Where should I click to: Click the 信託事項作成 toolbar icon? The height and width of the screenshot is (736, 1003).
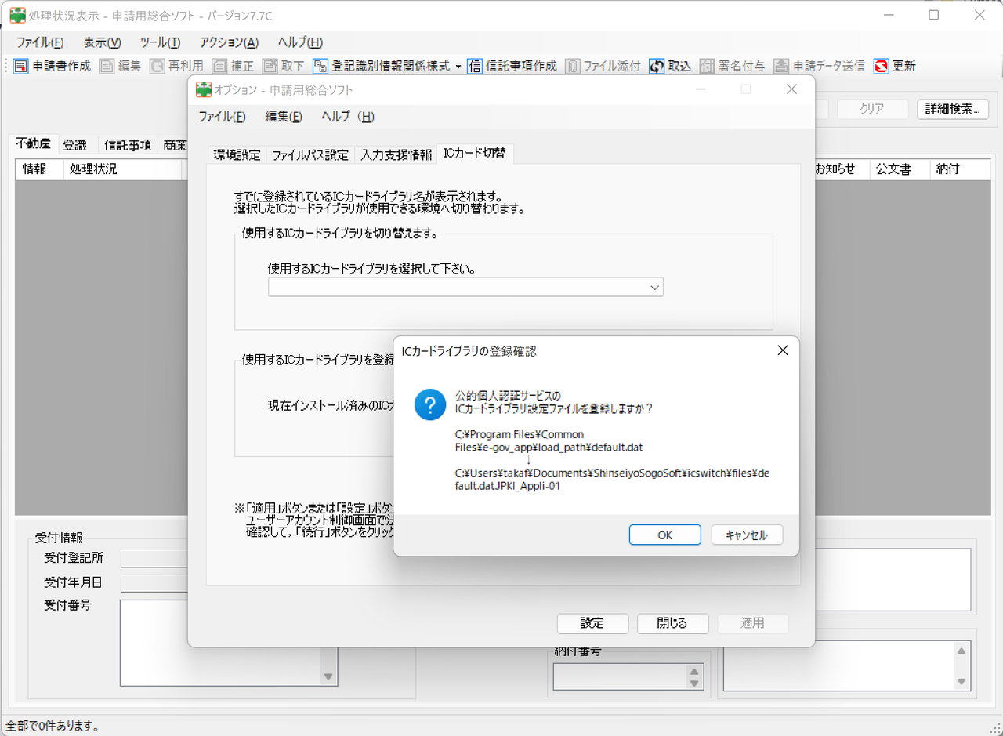[475, 67]
